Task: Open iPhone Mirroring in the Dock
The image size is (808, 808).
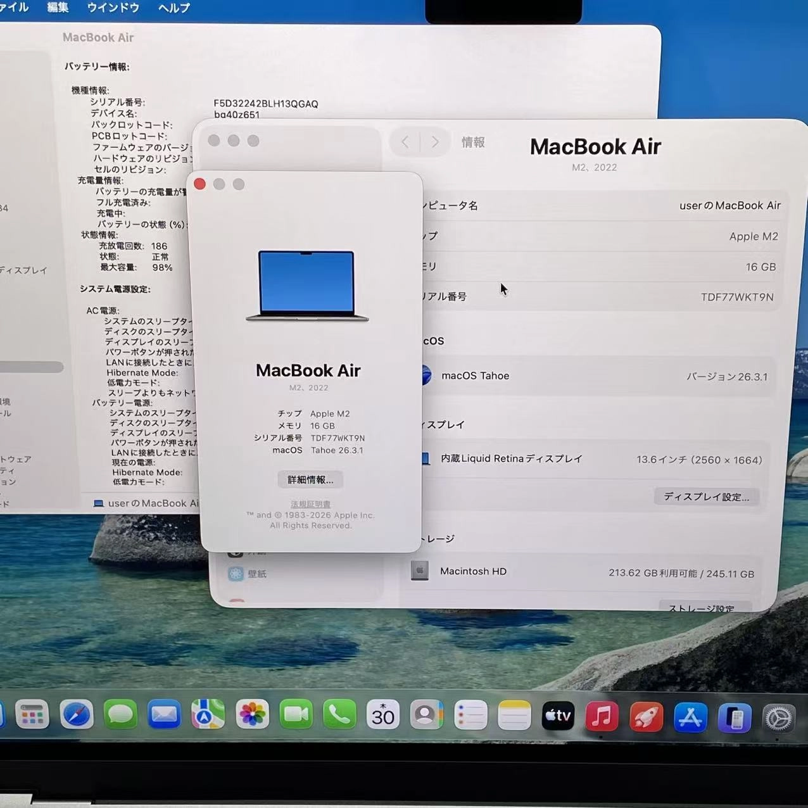Action: [x=735, y=719]
